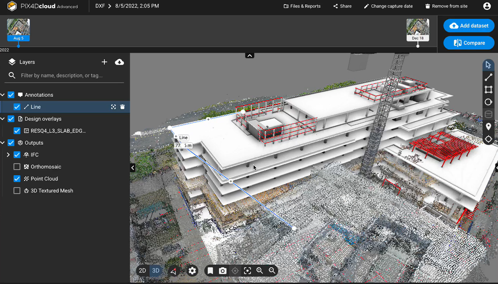This screenshot has height=284, width=498.
Task: Click the PIX4Dcloud logo
Action: tap(43, 6)
